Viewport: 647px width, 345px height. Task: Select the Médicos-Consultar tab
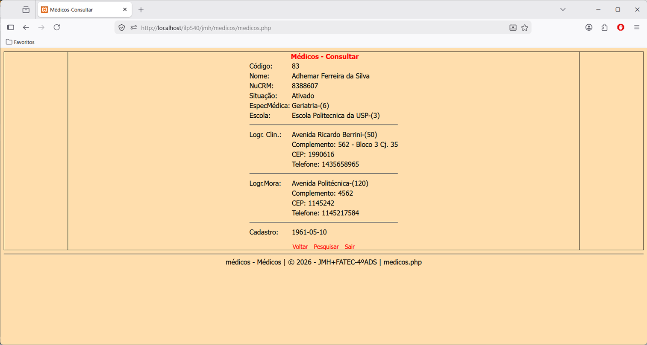pyautogui.click(x=85, y=9)
